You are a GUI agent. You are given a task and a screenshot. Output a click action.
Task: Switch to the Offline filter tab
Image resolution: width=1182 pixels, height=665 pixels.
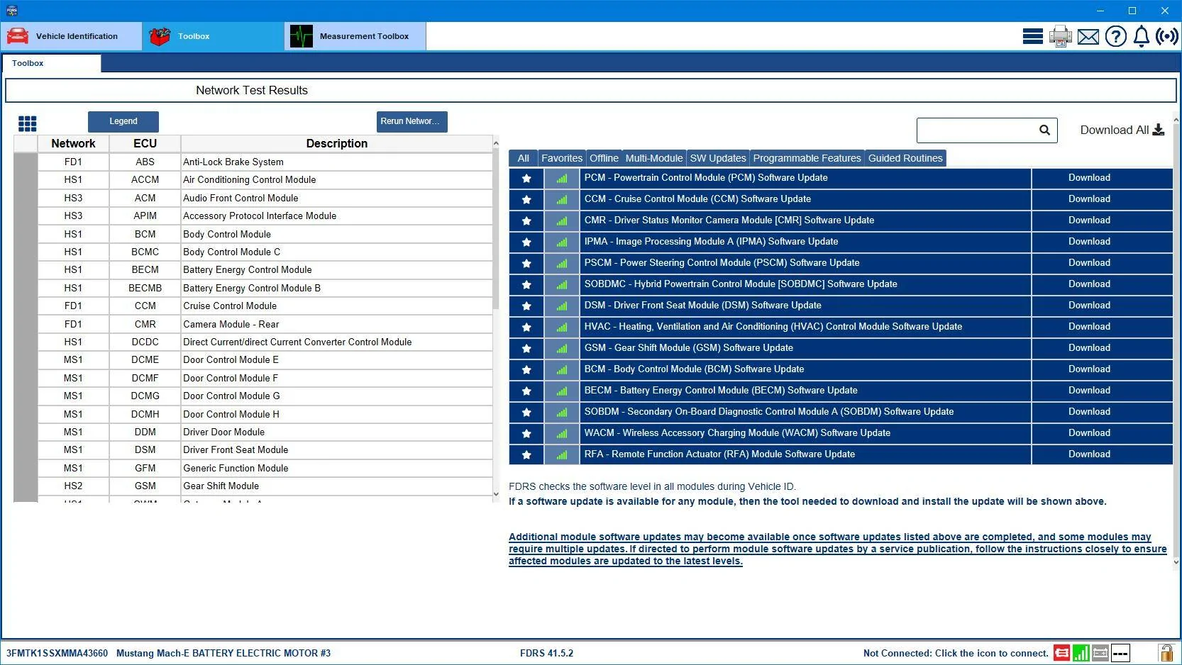604,158
